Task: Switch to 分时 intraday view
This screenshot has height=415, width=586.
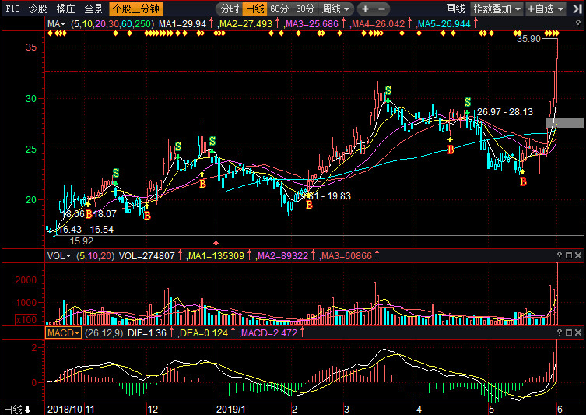Action: click(x=230, y=9)
